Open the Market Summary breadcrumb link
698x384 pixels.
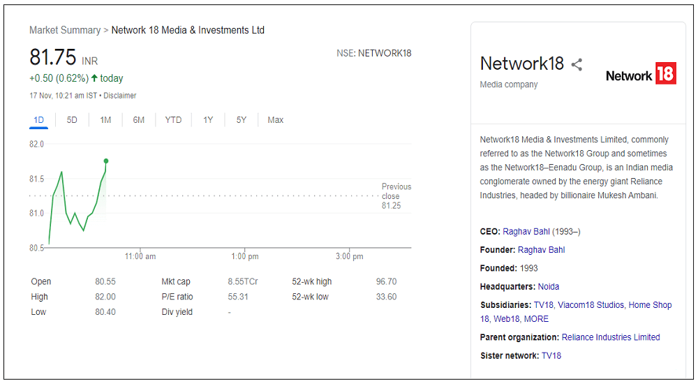[65, 30]
